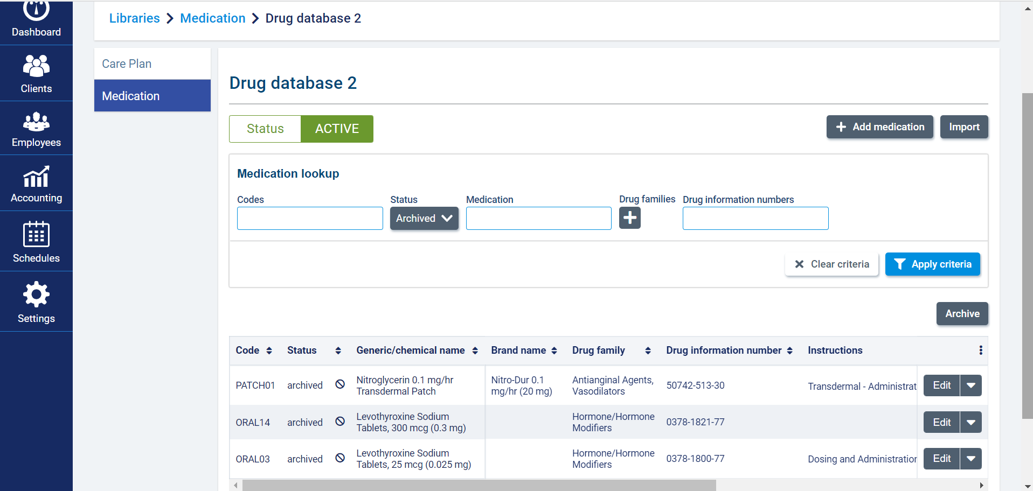Screen dimensions: 1033x491
Task: Open table column options kebab menu
Action: click(980, 350)
